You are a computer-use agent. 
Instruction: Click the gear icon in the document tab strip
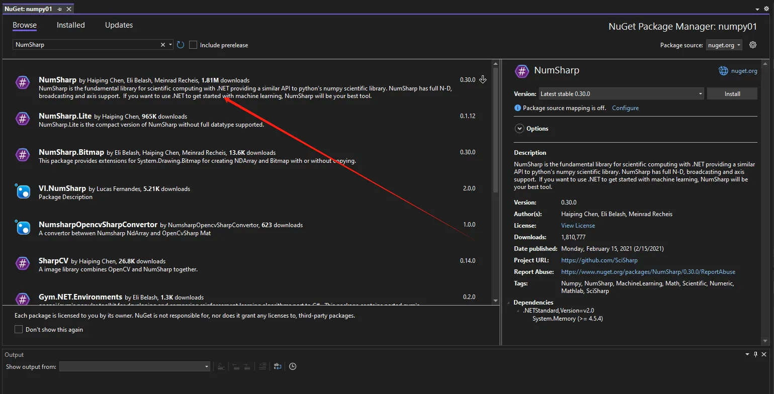tap(767, 9)
